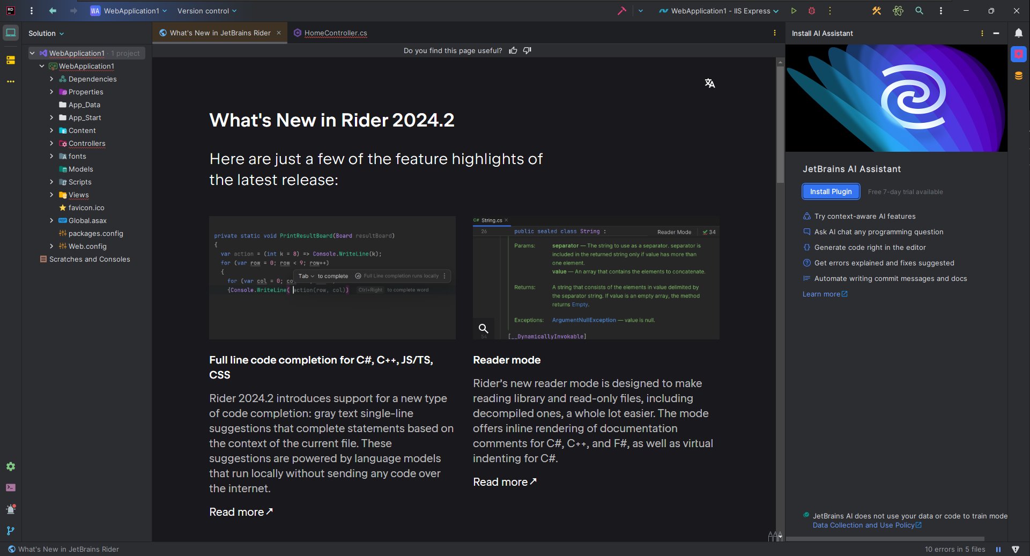This screenshot has width=1030, height=556.
Task: Open the Terminal tool window icon
Action: [x=11, y=487]
